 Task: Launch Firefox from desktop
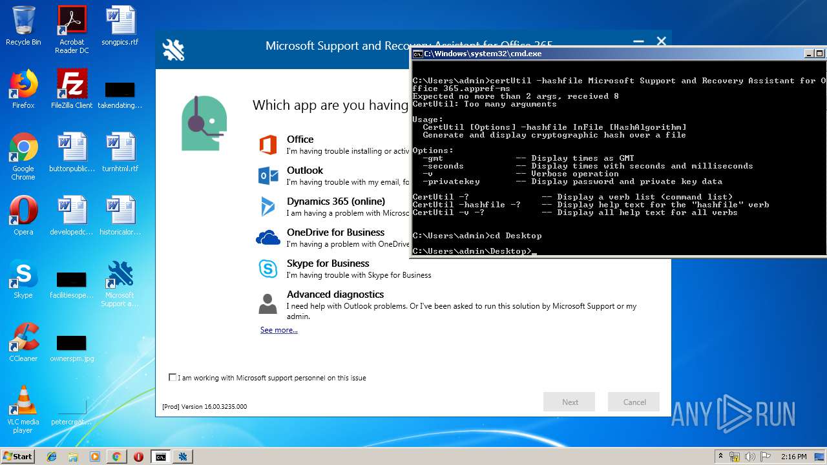[x=23, y=89]
